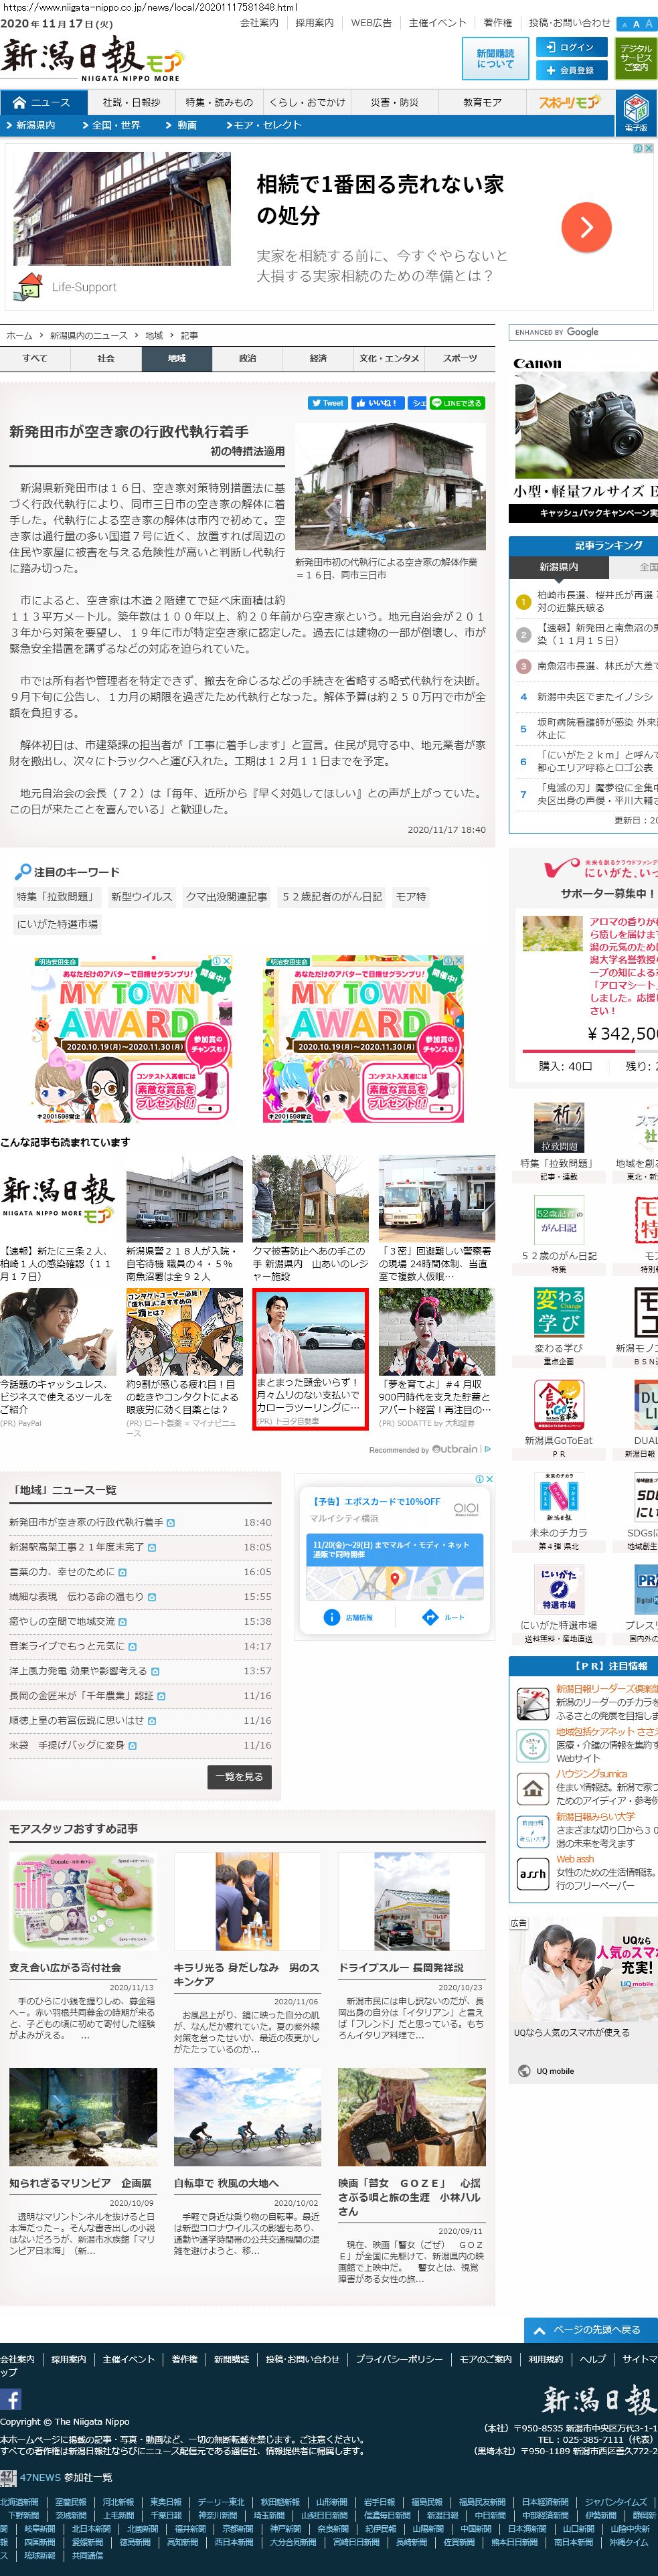Switch ranking to 新潟県内 tab
The image size is (658, 2576).
click(x=558, y=567)
